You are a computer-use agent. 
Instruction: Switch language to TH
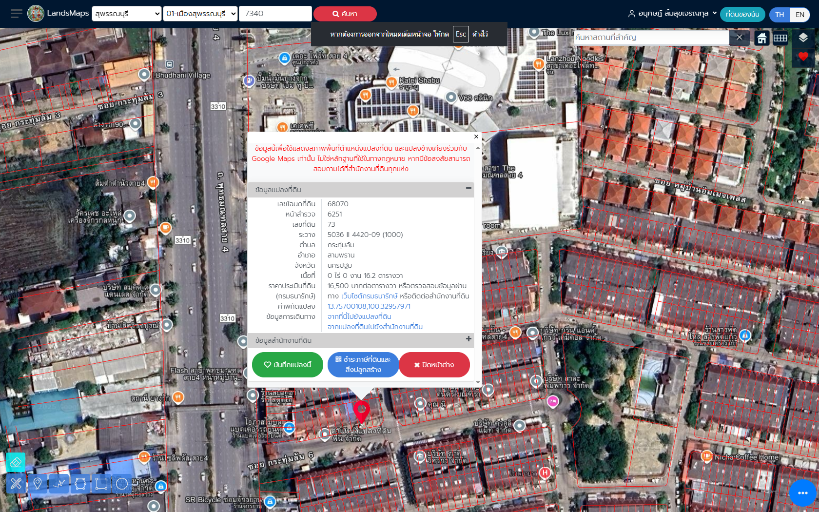[x=780, y=15]
